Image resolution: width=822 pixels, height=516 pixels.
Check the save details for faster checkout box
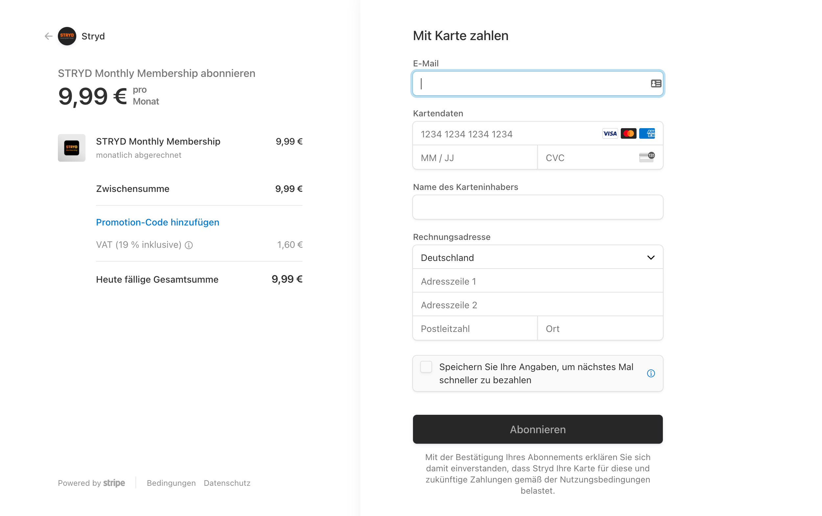point(426,367)
